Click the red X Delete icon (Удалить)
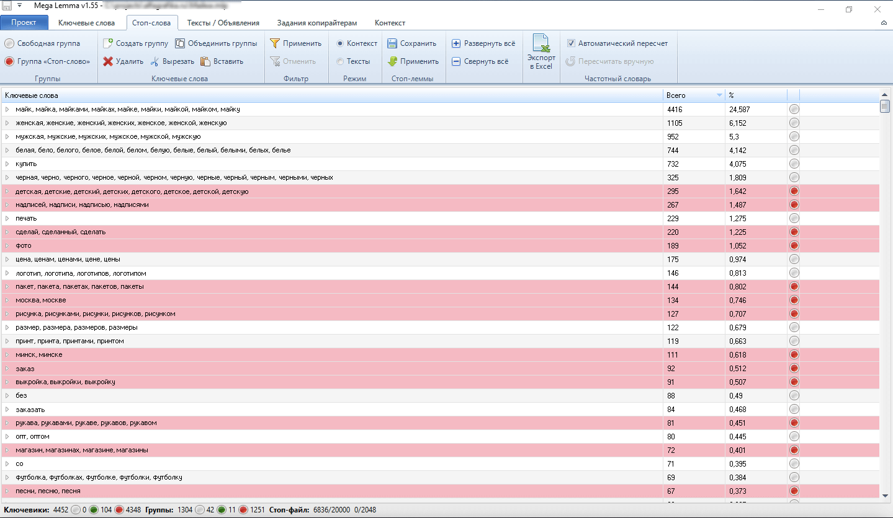Image resolution: width=893 pixels, height=518 pixels. pos(108,61)
